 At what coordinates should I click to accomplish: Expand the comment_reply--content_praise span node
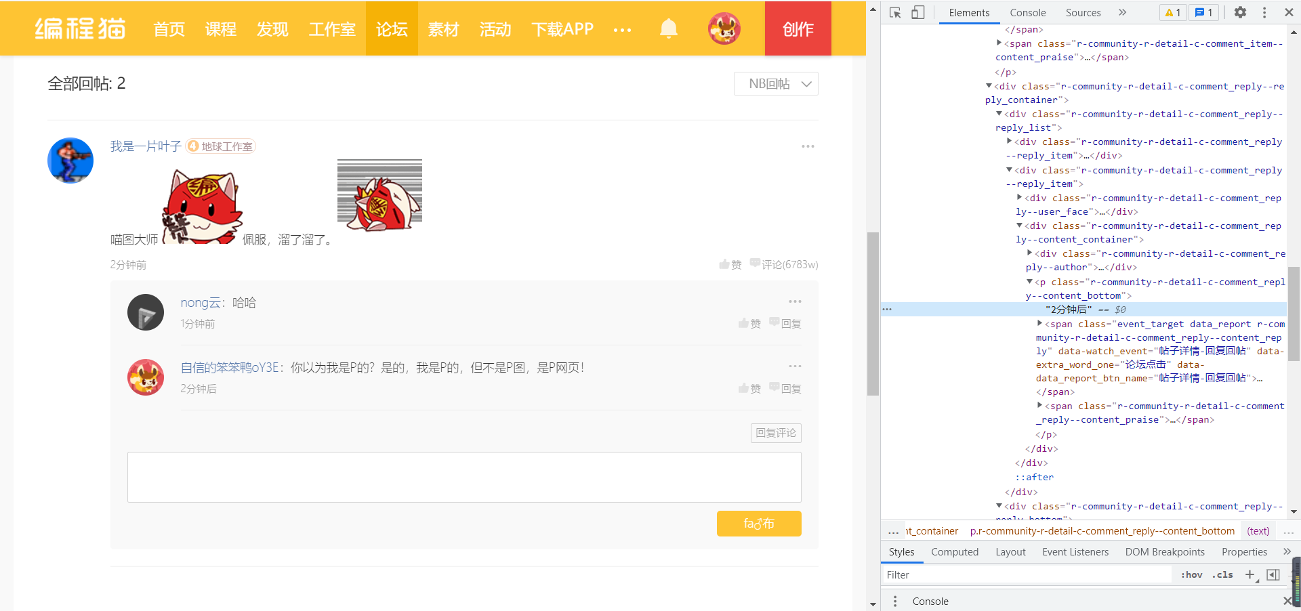point(1040,406)
